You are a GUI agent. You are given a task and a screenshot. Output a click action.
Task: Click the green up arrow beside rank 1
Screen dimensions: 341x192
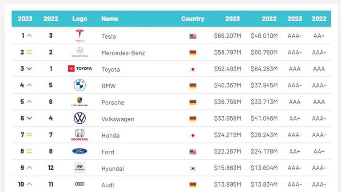coord(29,36)
